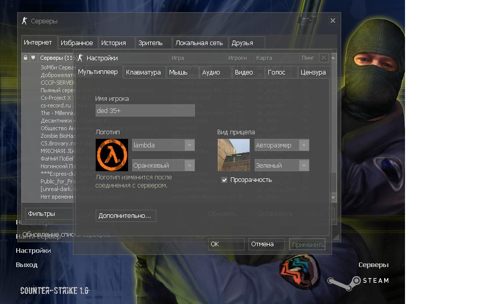This screenshot has width=486, height=304.
Task: Select the [unreal-dark. server row
Action: point(58,189)
